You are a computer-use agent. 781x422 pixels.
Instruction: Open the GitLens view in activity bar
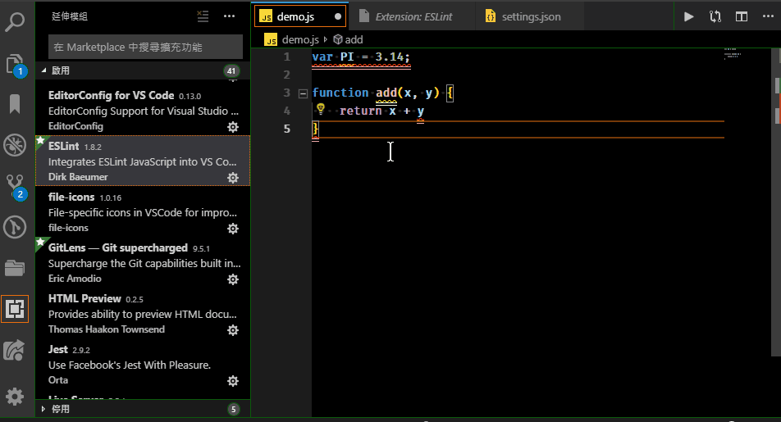(x=15, y=228)
